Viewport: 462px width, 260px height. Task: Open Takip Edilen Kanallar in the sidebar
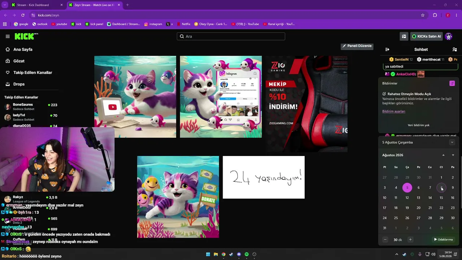(x=32, y=73)
